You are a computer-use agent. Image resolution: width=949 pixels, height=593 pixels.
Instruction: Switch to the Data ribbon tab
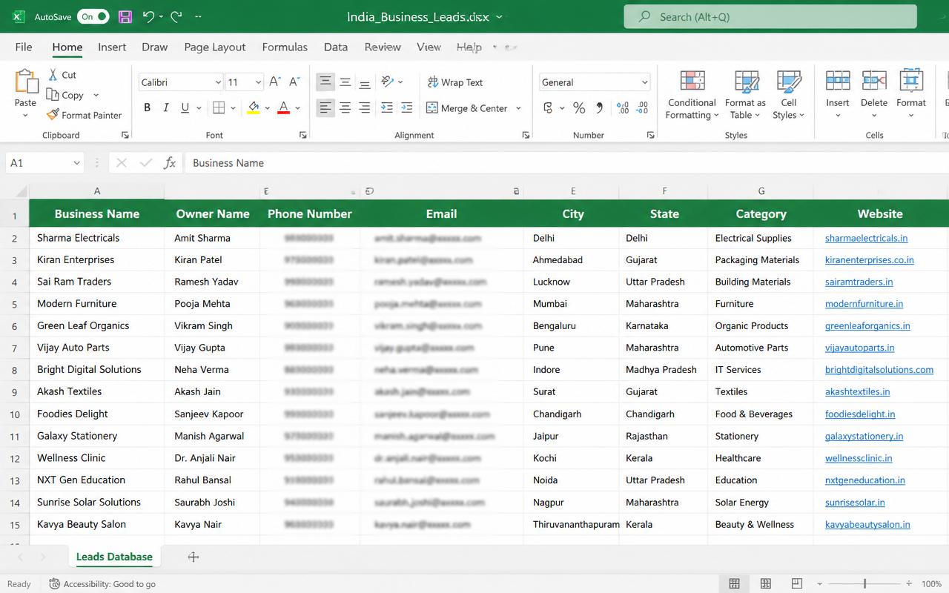pos(336,47)
